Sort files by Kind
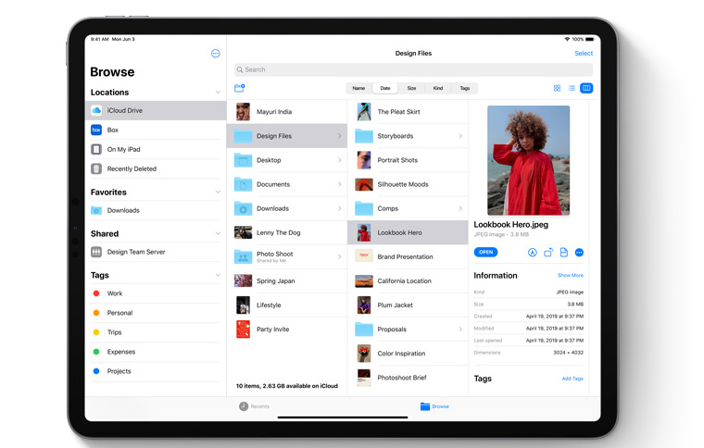704x448 pixels. click(438, 88)
